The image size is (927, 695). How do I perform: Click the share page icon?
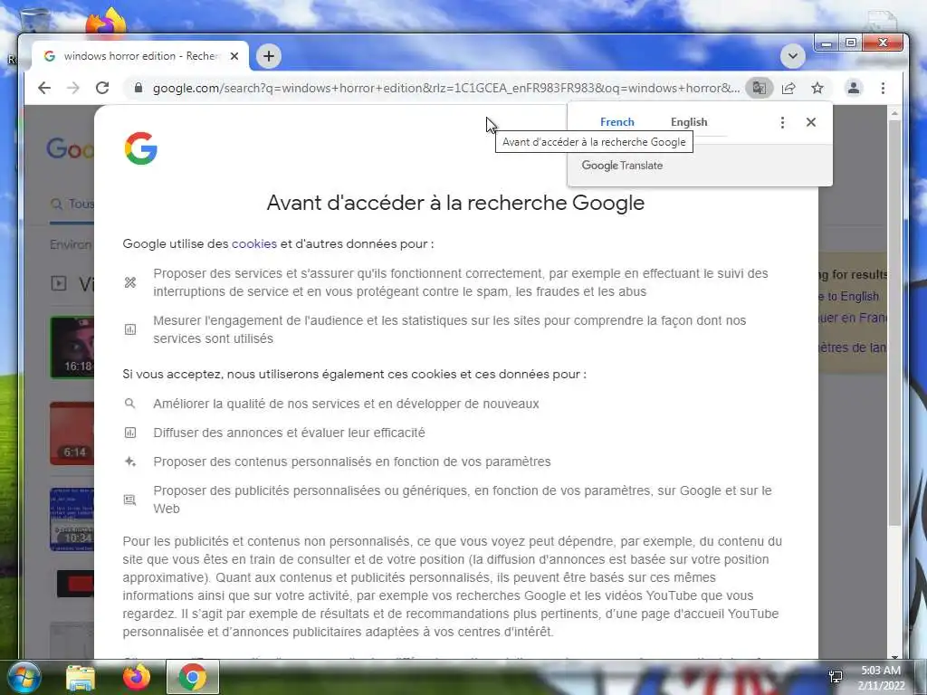(x=788, y=88)
